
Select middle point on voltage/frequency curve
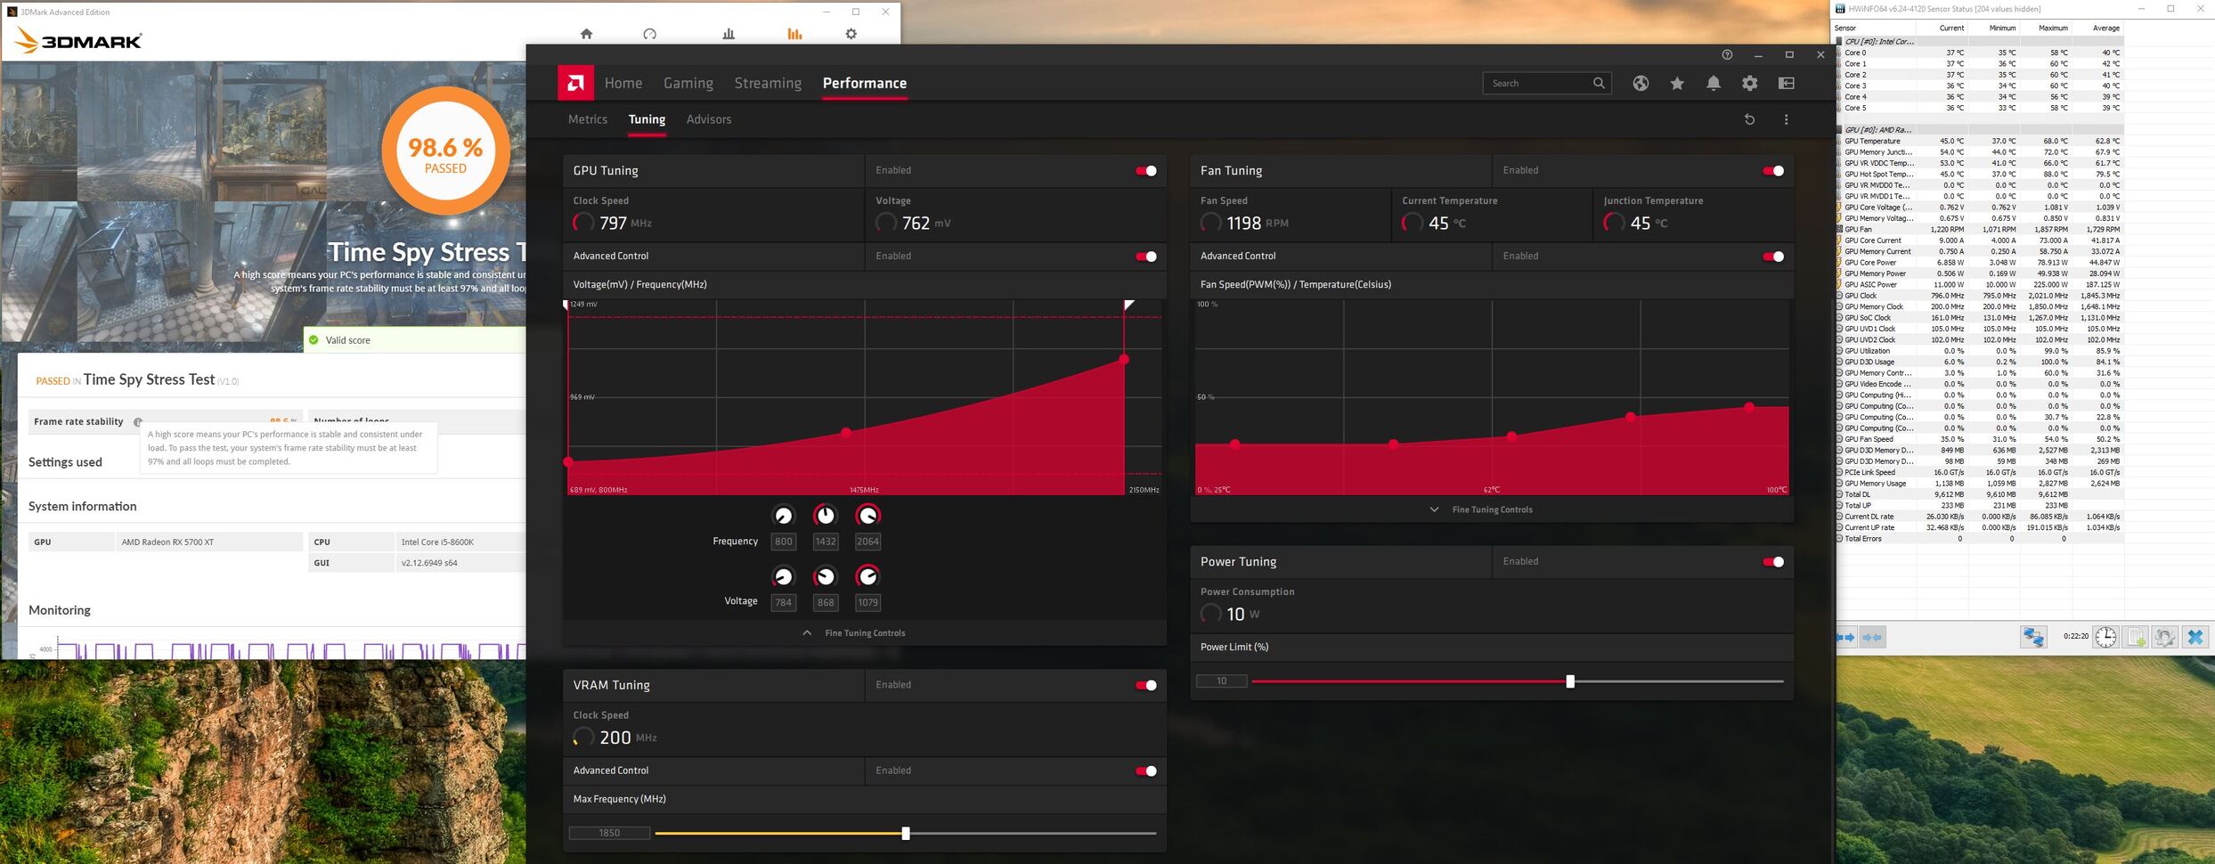coord(845,433)
